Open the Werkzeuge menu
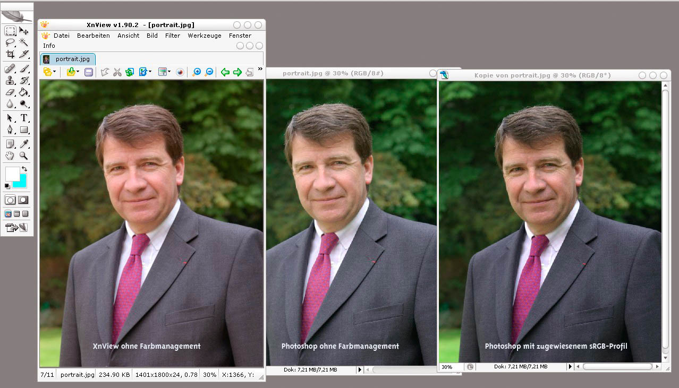This screenshot has height=388, width=679. pos(205,36)
